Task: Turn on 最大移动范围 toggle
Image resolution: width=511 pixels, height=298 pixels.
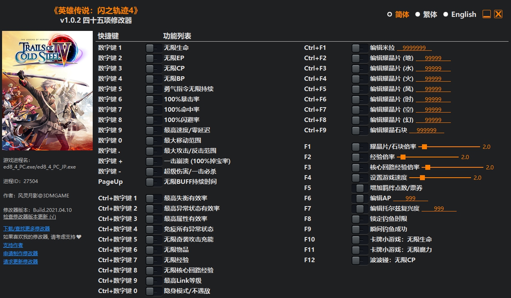Action: (x=154, y=141)
